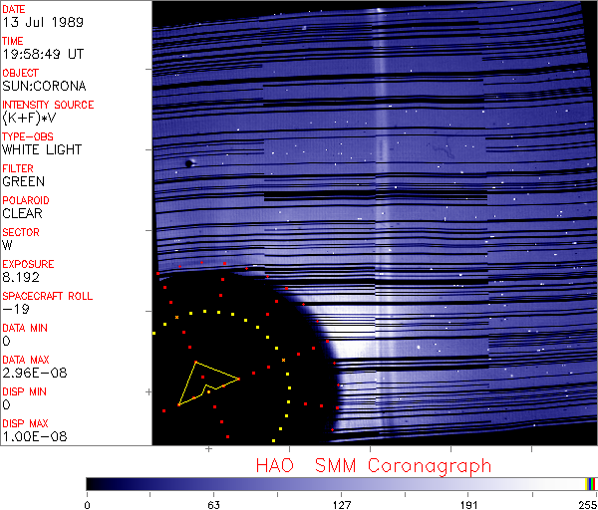Click the DATA MAX label
Image resolution: width=598 pixels, height=510 pixels.
(26, 360)
